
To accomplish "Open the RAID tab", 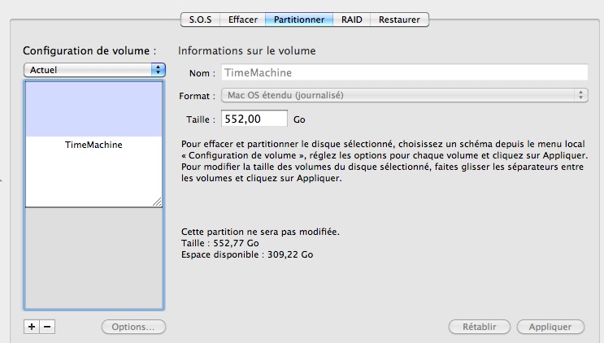I will tap(352, 20).
